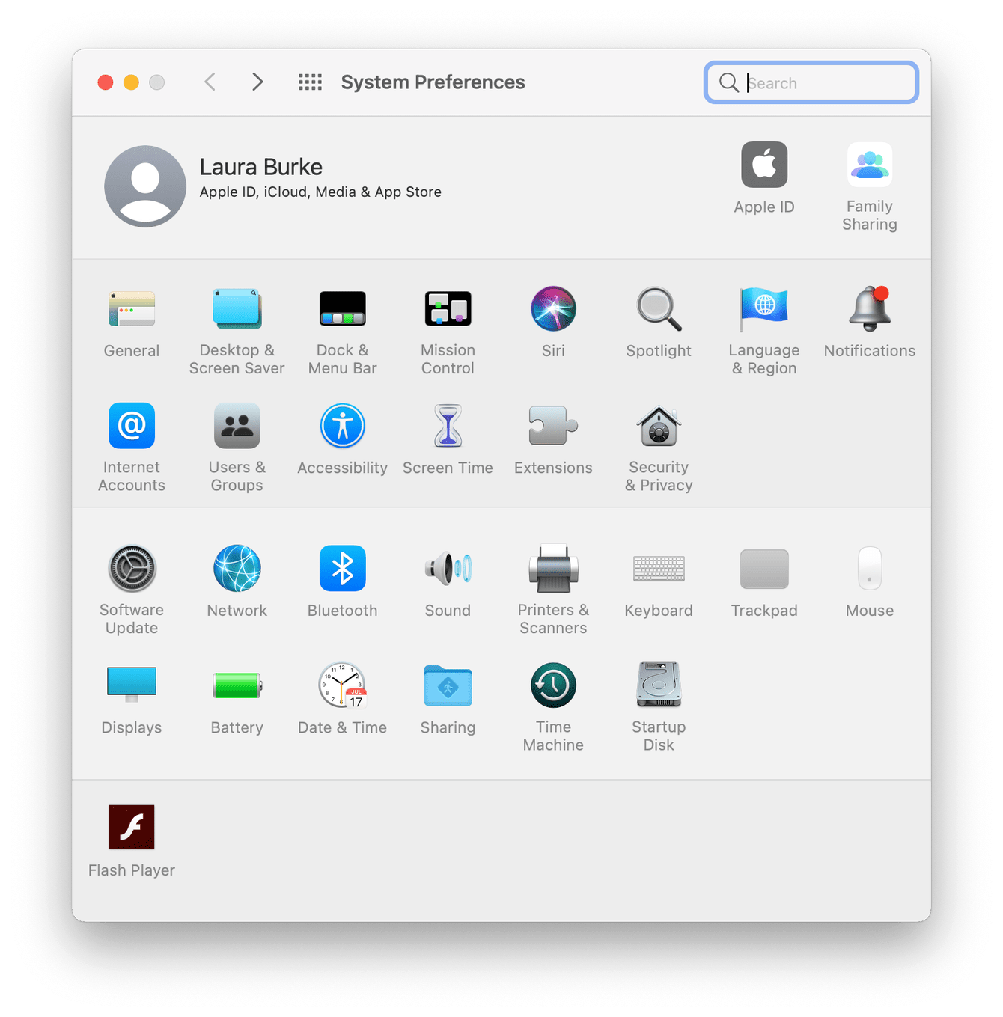This screenshot has width=1003, height=1017.
Task: Navigate back using the back arrow
Action: click(x=210, y=82)
